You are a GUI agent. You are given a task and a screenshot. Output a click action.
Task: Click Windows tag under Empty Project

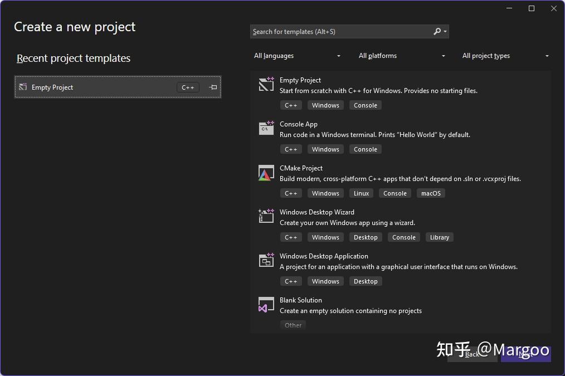[325, 105]
